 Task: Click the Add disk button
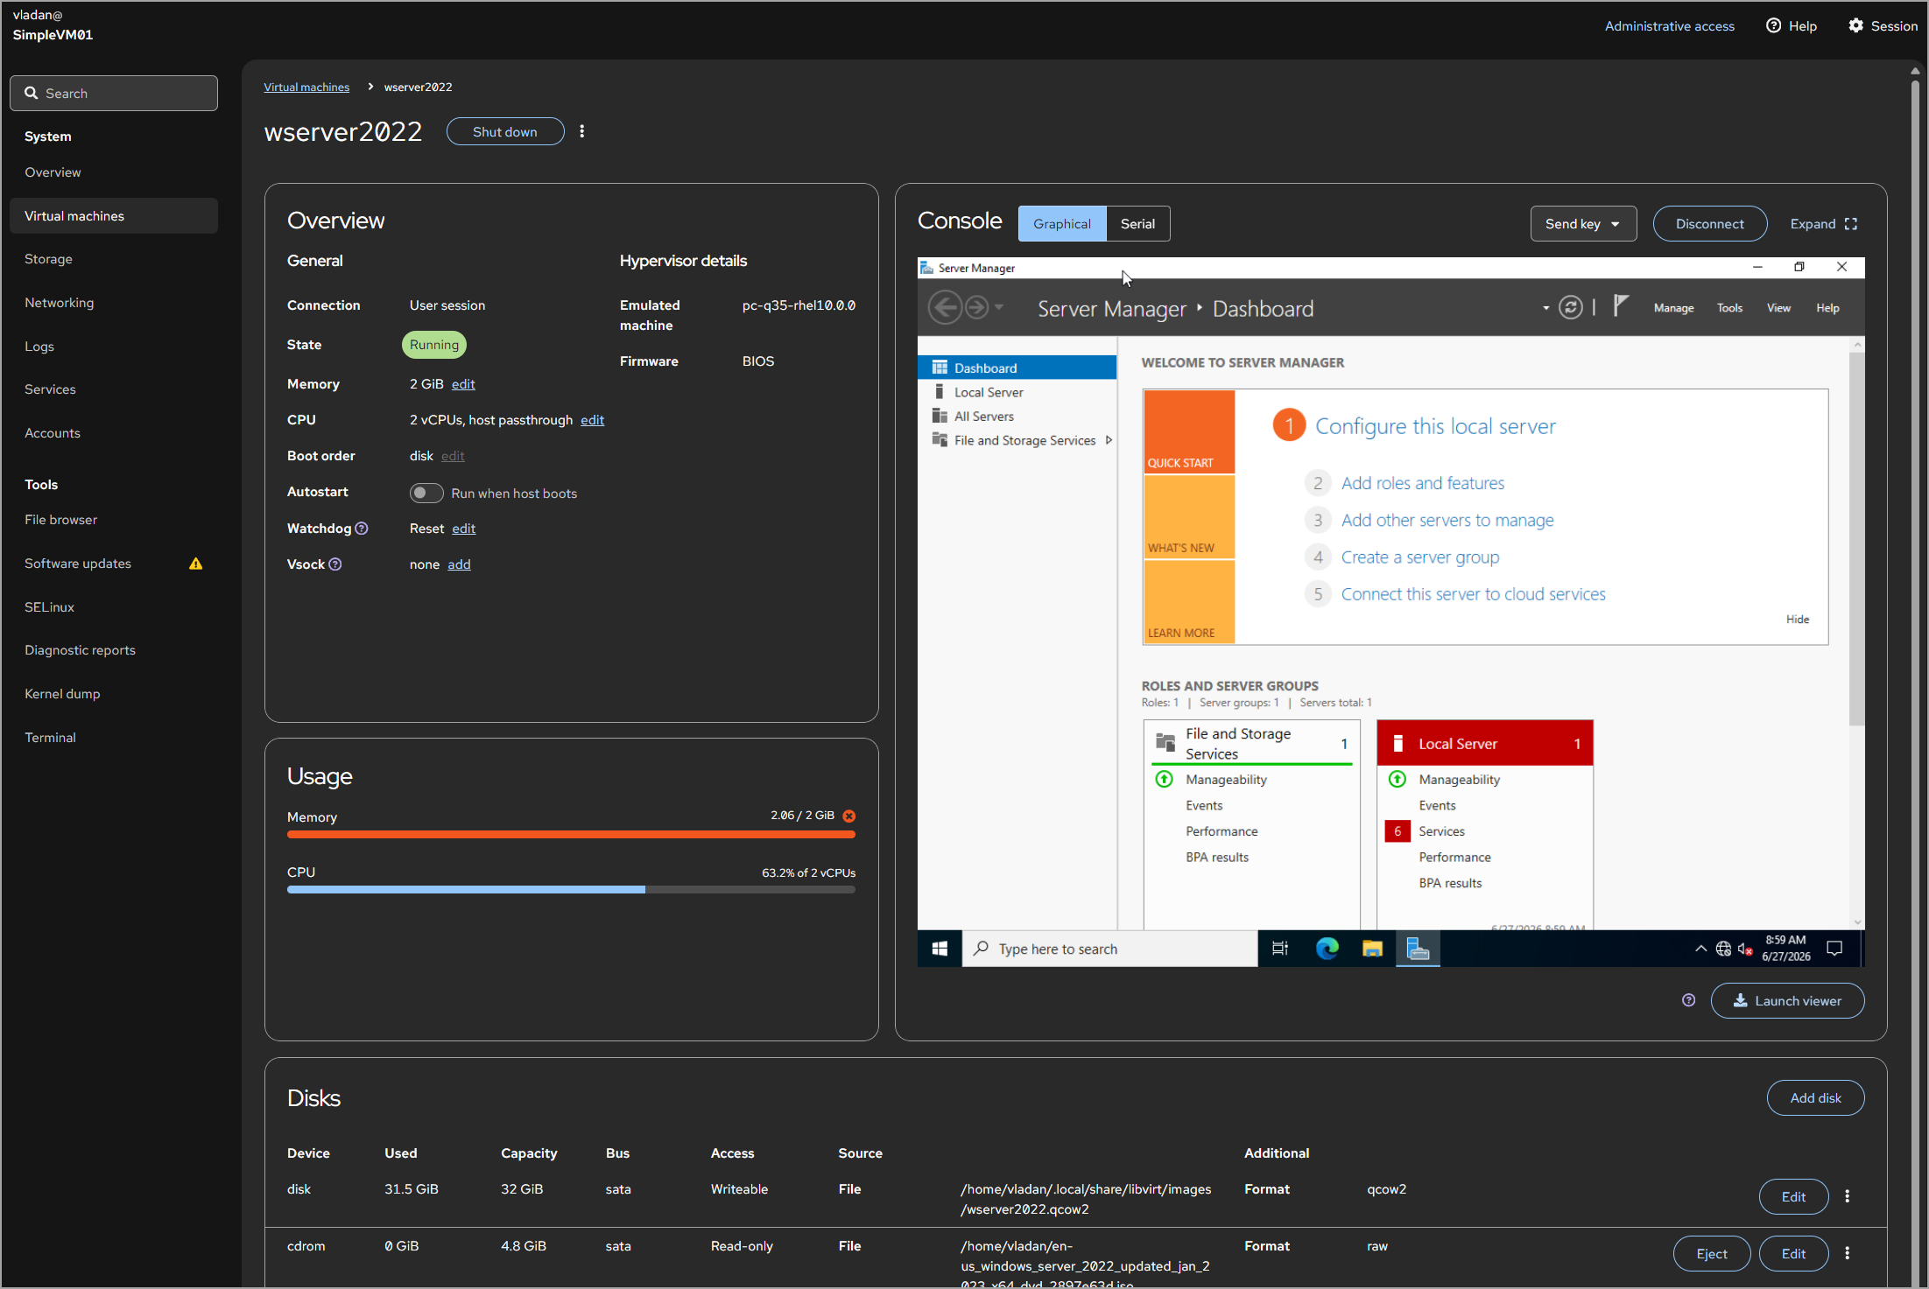(x=1815, y=1097)
